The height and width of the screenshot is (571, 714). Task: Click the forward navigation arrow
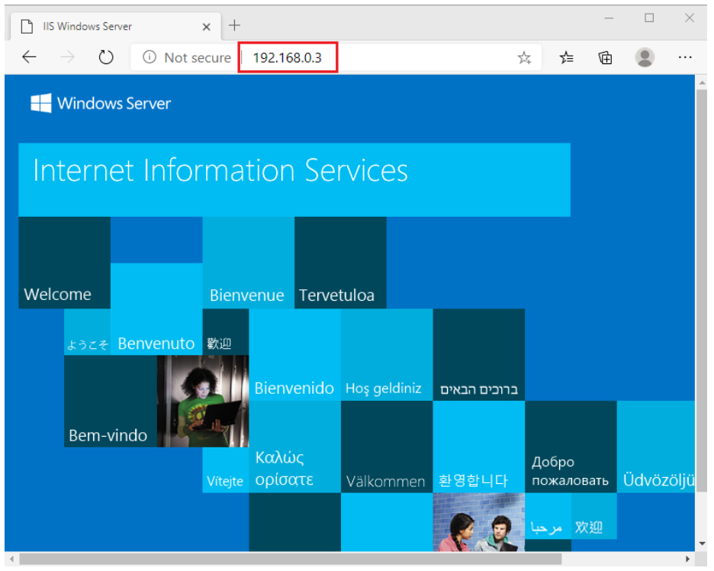pyautogui.click(x=67, y=56)
